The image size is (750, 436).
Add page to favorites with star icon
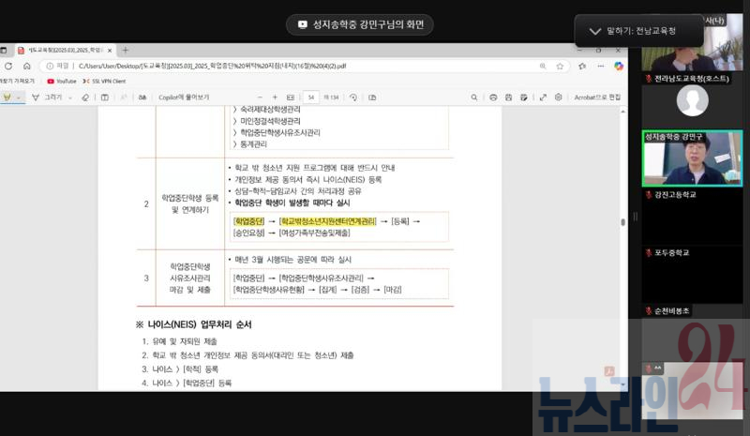(x=560, y=66)
